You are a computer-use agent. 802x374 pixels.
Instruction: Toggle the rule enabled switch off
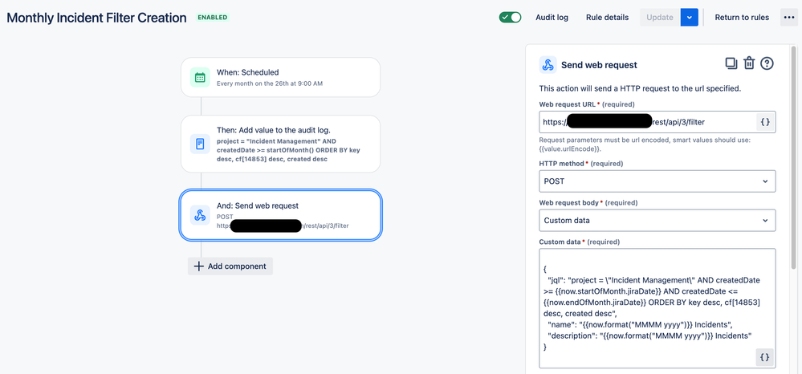click(x=510, y=18)
